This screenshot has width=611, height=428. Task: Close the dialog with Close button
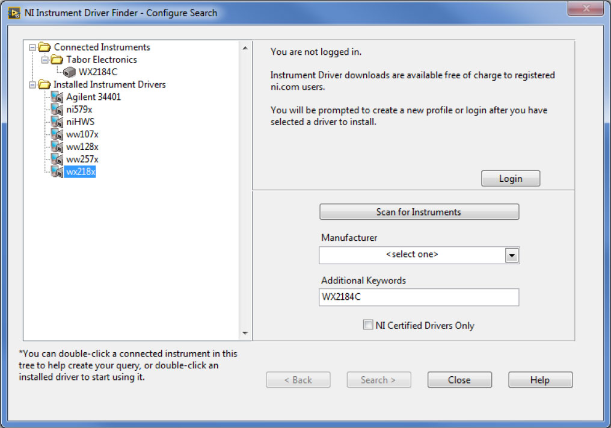[x=459, y=380]
